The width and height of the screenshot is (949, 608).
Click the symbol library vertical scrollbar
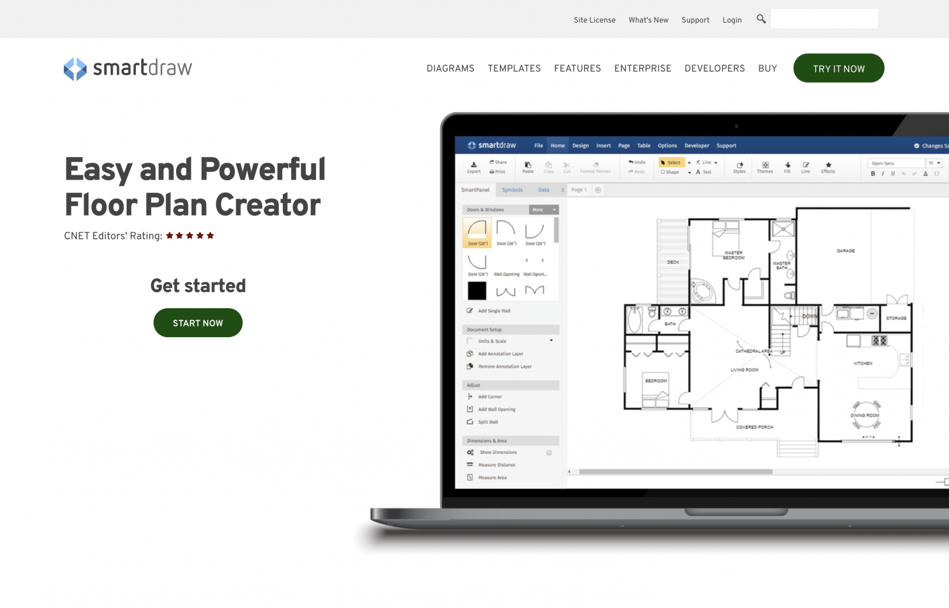pyautogui.click(x=556, y=230)
